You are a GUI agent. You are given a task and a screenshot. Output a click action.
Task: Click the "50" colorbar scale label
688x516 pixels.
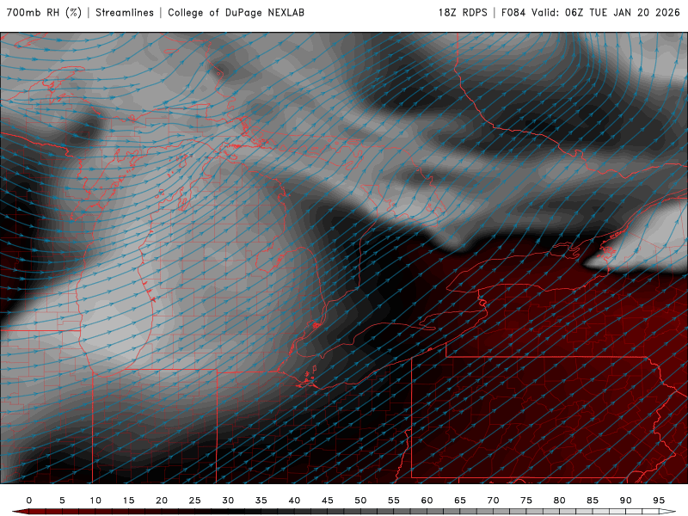(360, 501)
